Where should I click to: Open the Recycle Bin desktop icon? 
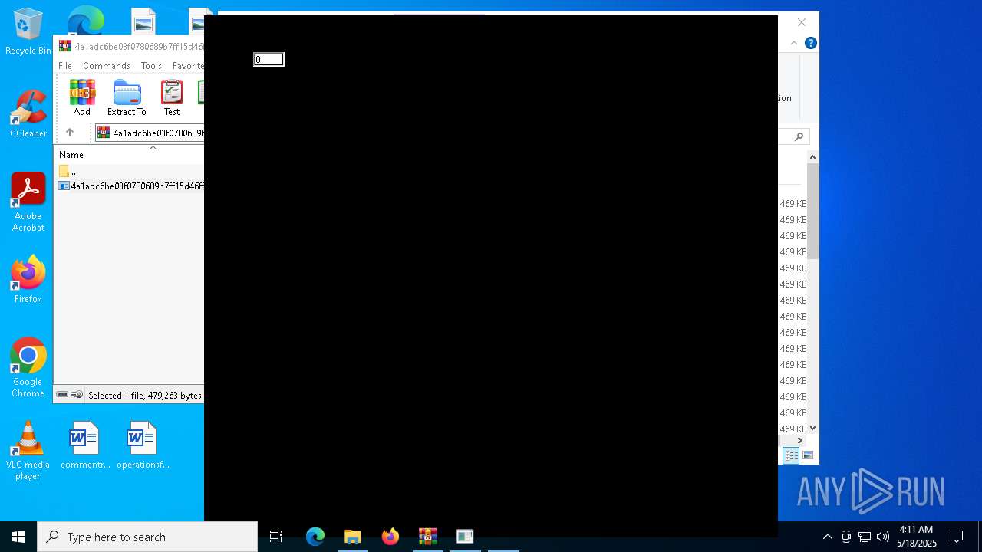coord(28,32)
